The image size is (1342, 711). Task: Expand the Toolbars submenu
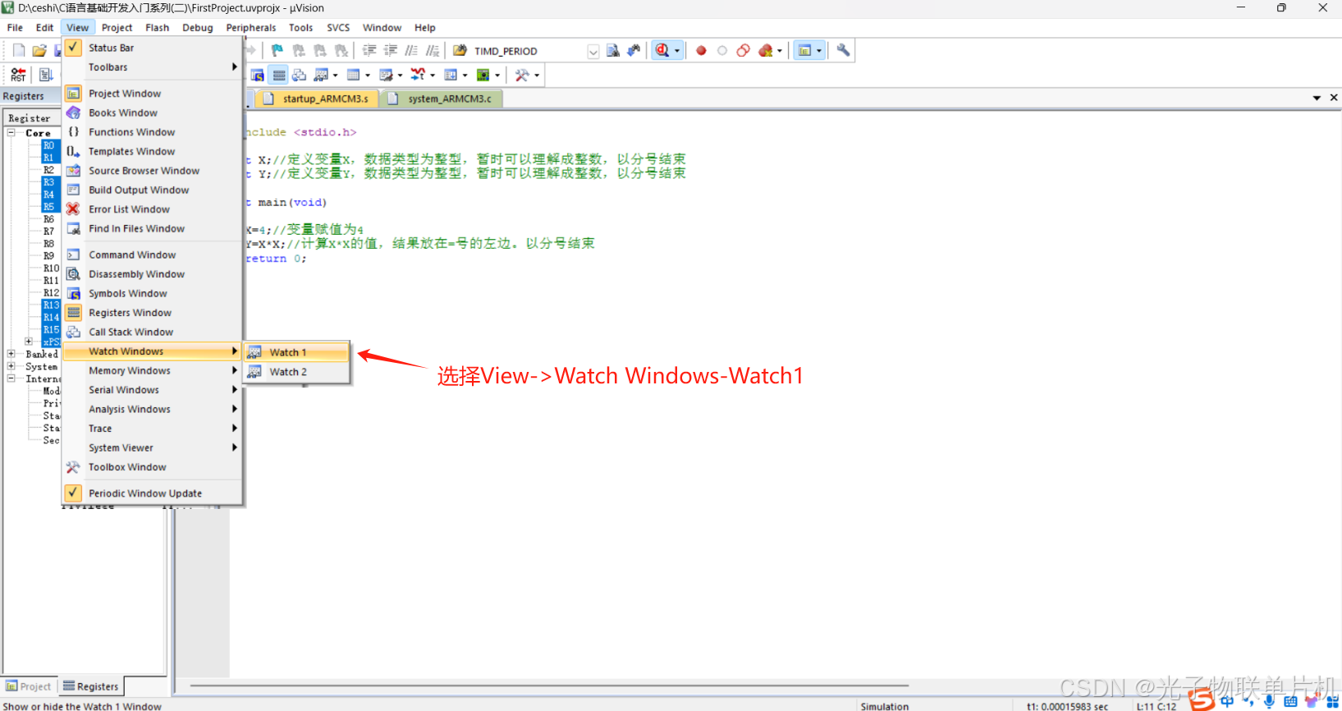153,67
